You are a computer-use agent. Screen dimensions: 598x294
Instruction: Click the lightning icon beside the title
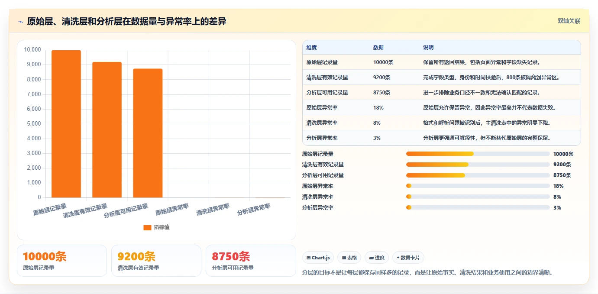(x=20, y=22)
